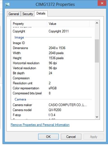Click the 'CASIO COMPUTER CO.,L...' value
This screenshot has height=146, width=108.
point(68,105)
